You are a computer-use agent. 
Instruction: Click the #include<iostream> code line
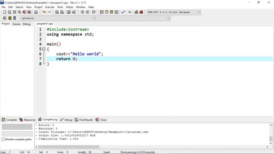pyautogui.click(x=68, y=30)
